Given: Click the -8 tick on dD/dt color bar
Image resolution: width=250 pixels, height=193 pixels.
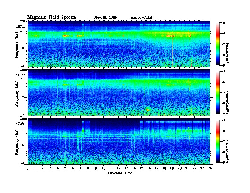Looking at the screenshot, I should [223, 103].
